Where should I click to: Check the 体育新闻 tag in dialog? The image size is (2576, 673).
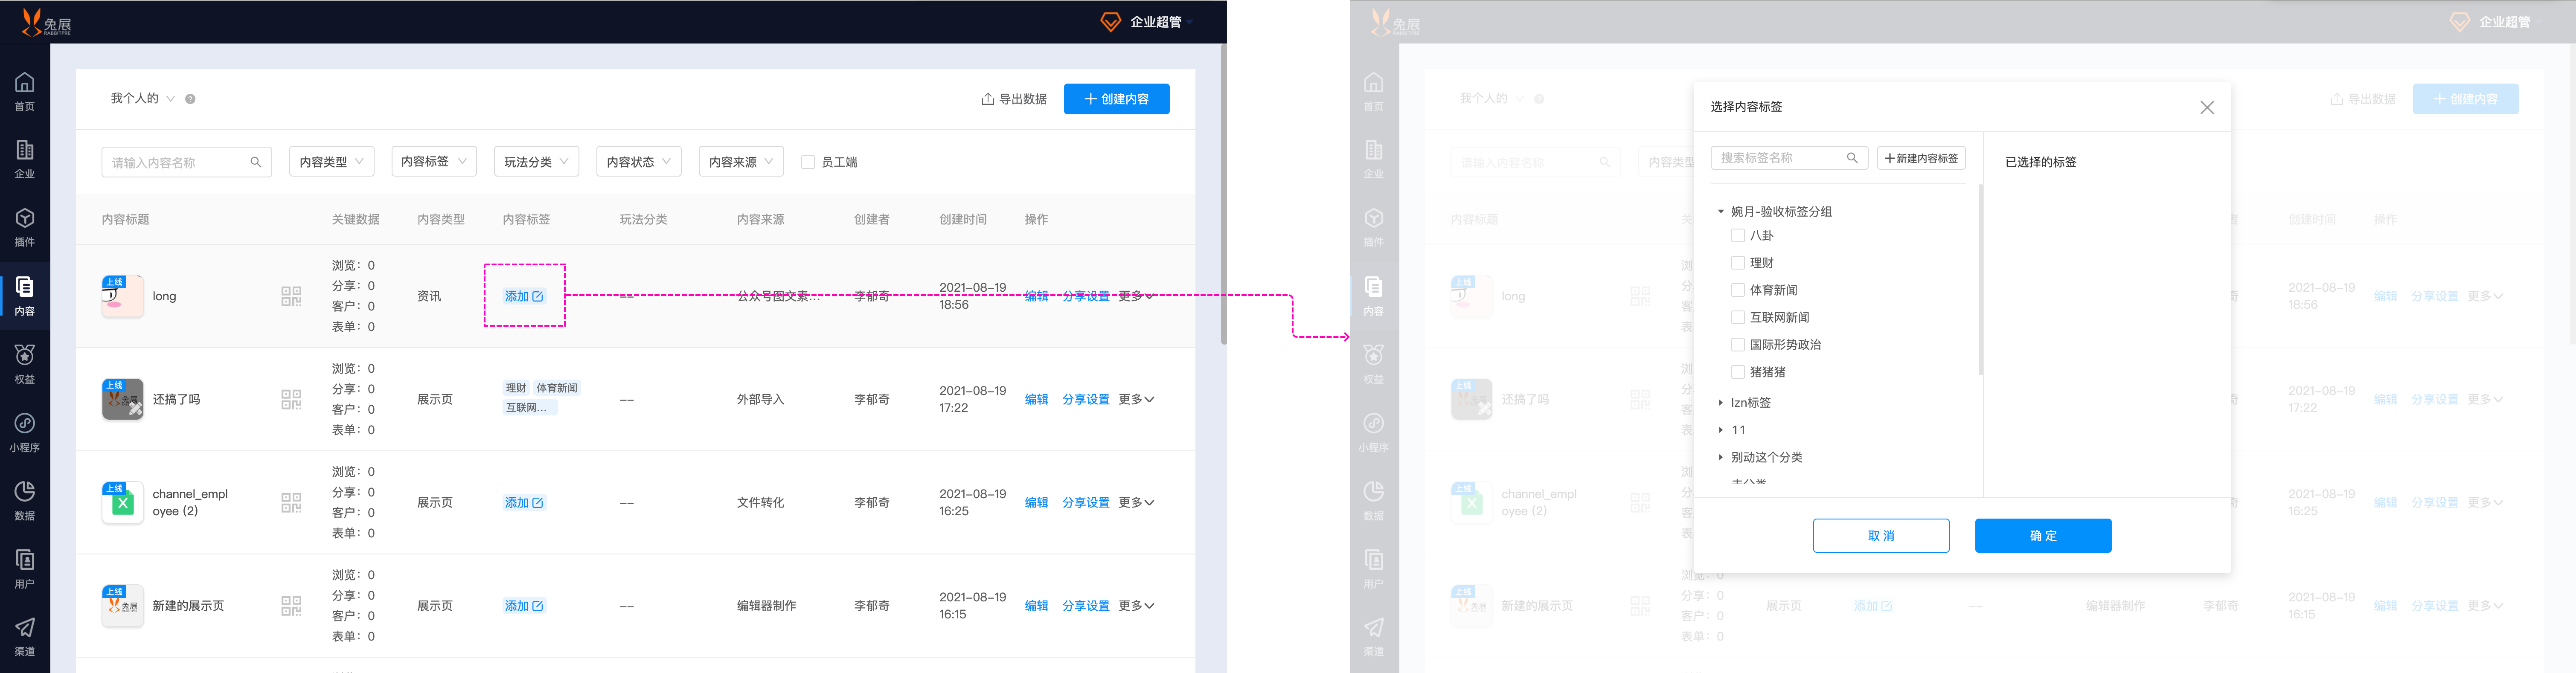1738,290
